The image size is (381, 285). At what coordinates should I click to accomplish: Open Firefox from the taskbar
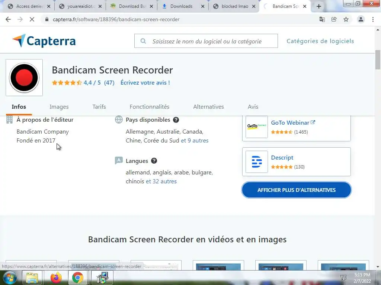coord(56,278)
